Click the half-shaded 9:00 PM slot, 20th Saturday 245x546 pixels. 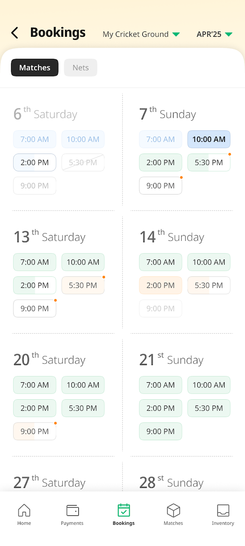pos(34,431)
